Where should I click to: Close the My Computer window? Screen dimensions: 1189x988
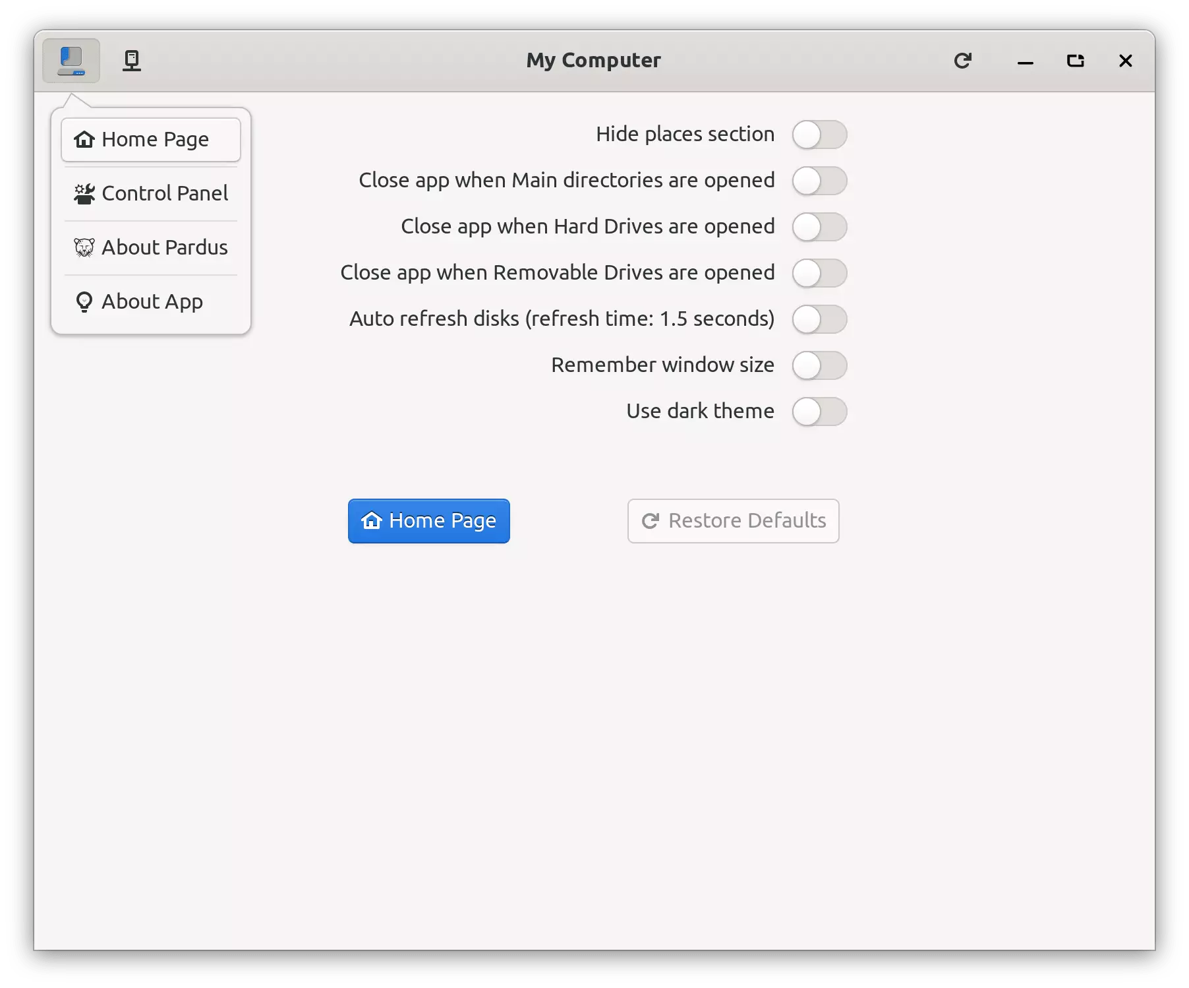coord(1125,61)
